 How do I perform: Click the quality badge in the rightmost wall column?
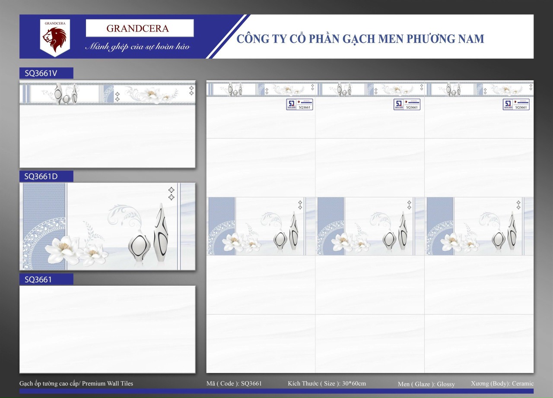point(516,104)
